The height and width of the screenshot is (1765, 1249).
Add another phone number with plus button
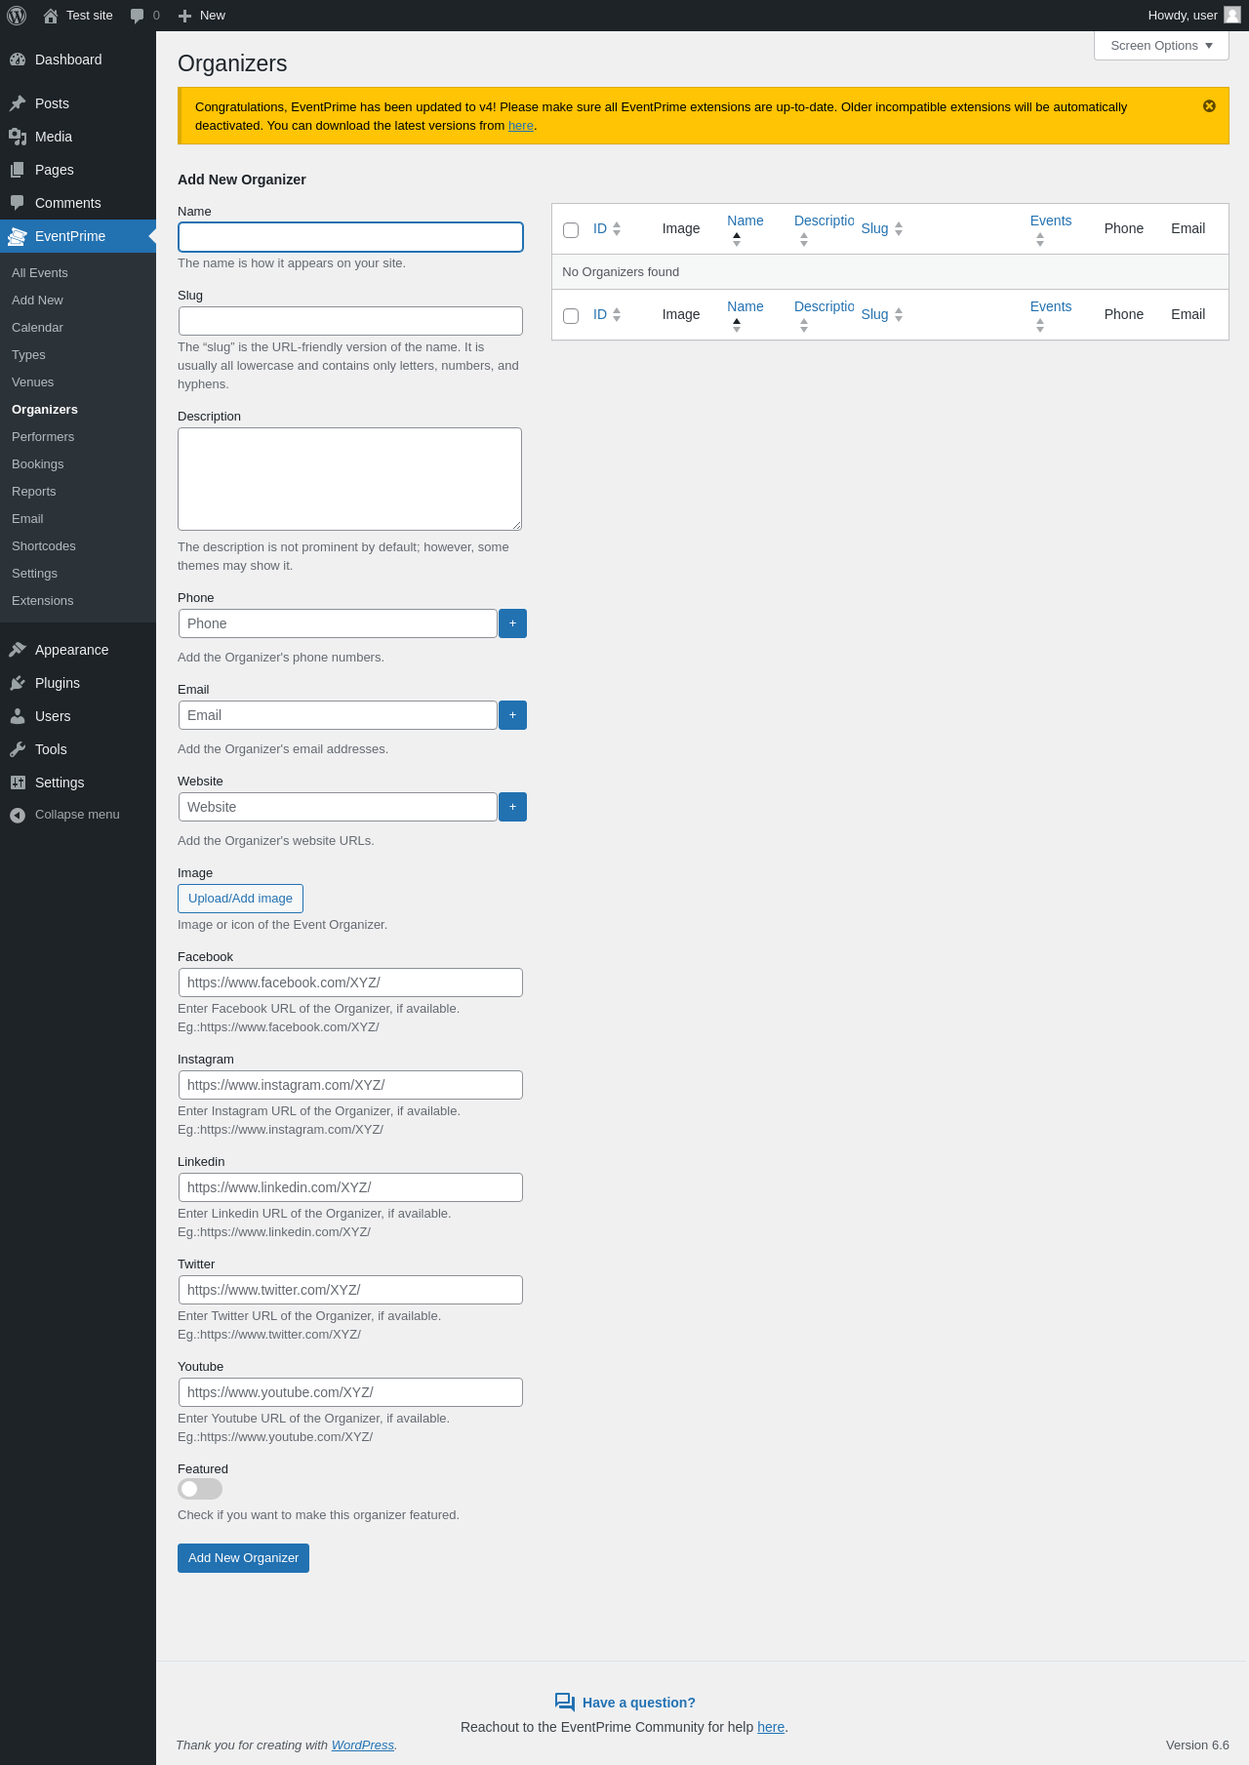click(512, 623)
